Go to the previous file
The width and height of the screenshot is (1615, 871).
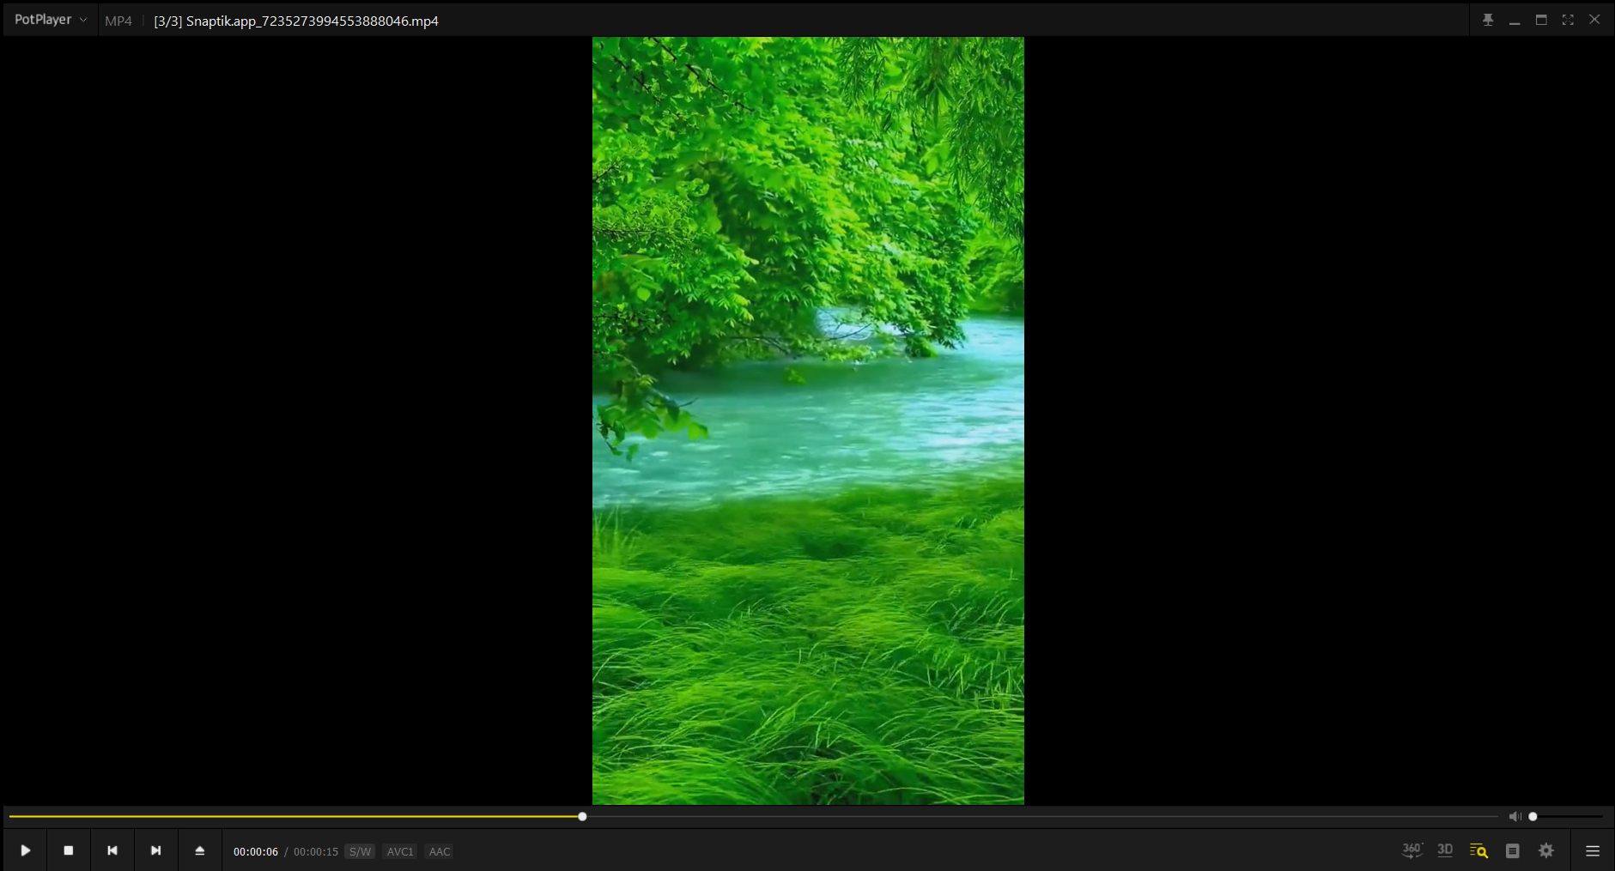point(112,850)
